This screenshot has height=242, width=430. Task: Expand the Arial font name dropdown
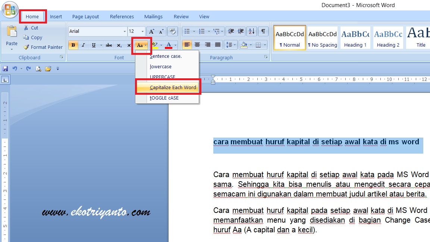coord(125,31)
